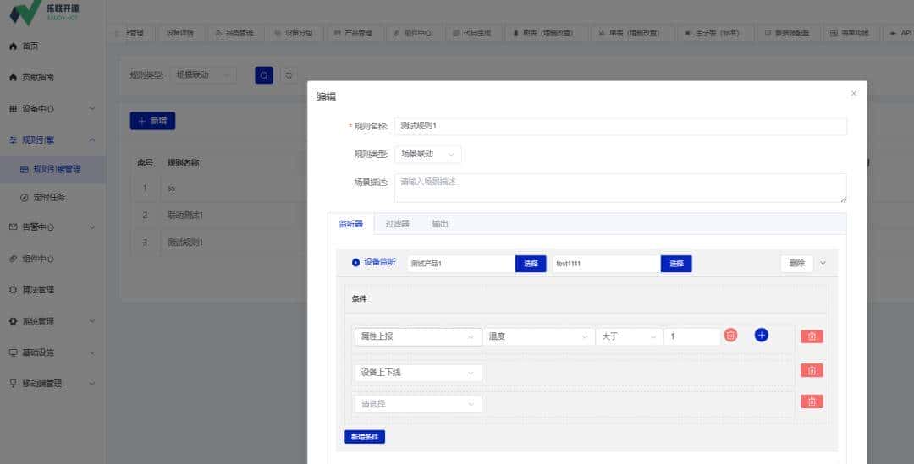Image resolution: width=914 pixels, height=464 pixels.
Task: Close the 编辑 dialog with the X
Action: 854,93
